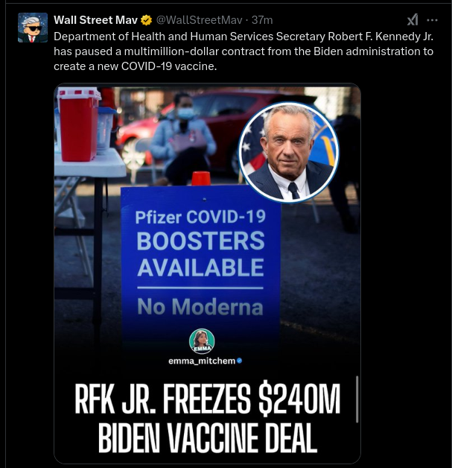Open Wall Street Mav's profile avatar
This screenshot has height=468, width=452.
[33, 28]
